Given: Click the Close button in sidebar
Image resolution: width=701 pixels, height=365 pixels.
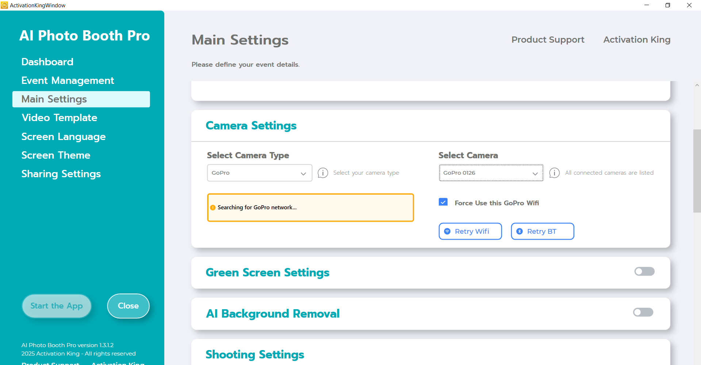Looking at the screenshot, I should point(128,306).
